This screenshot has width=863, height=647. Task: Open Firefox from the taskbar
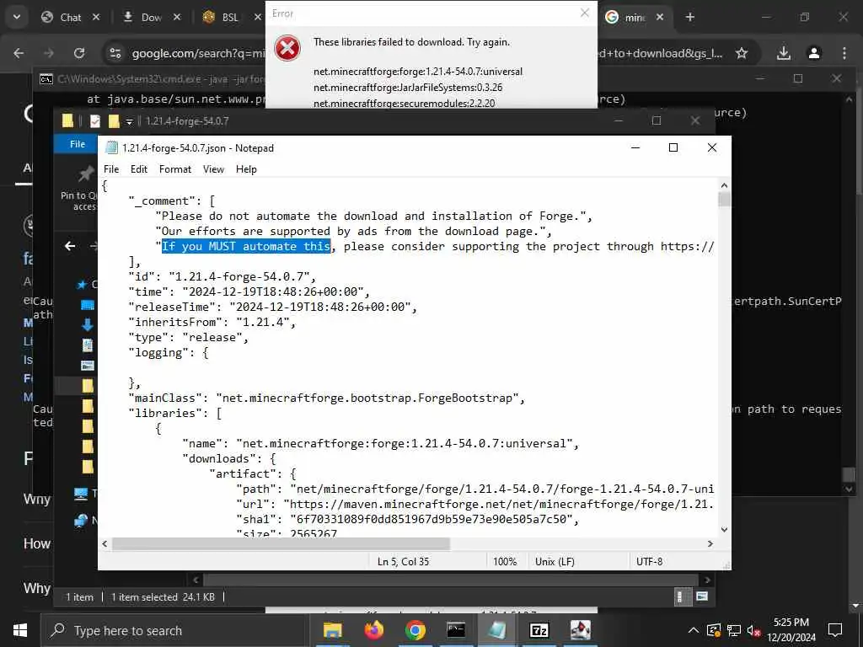coord(374,630)
